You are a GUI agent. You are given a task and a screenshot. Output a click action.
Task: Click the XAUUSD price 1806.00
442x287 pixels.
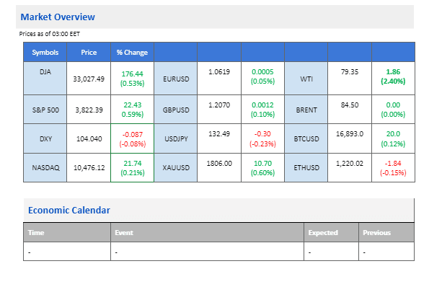click(x=219, y=164)
